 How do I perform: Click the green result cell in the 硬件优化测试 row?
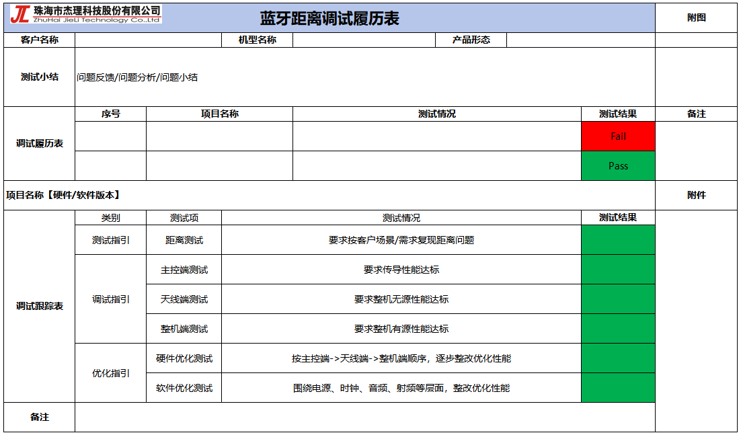[618, 358]
